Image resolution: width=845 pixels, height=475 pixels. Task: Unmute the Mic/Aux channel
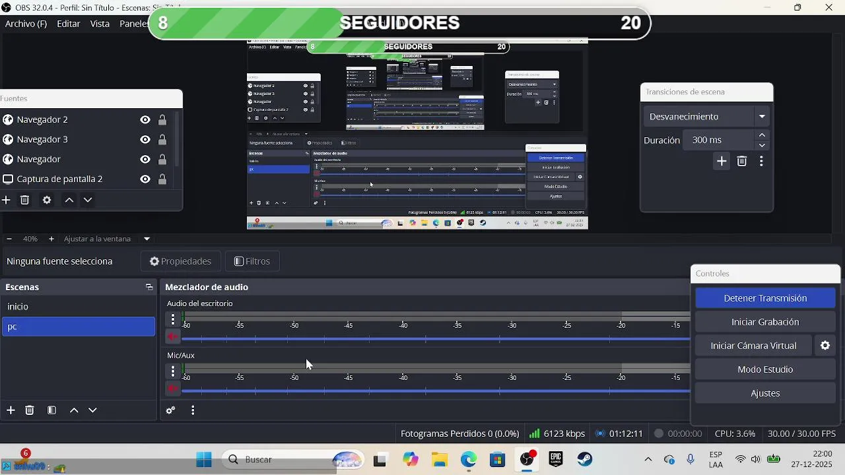pos(173,389)
